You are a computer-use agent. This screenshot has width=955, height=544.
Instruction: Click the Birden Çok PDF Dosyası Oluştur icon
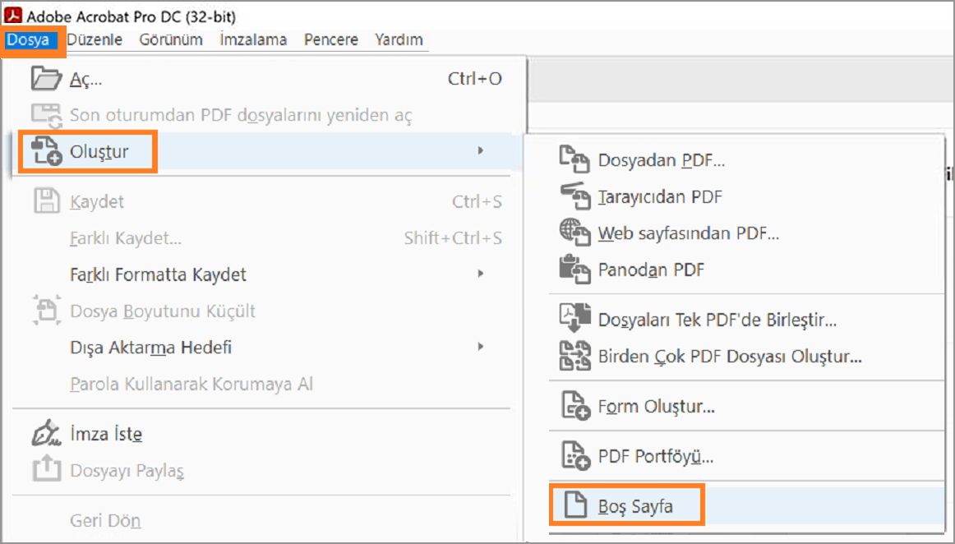point(575,357)
